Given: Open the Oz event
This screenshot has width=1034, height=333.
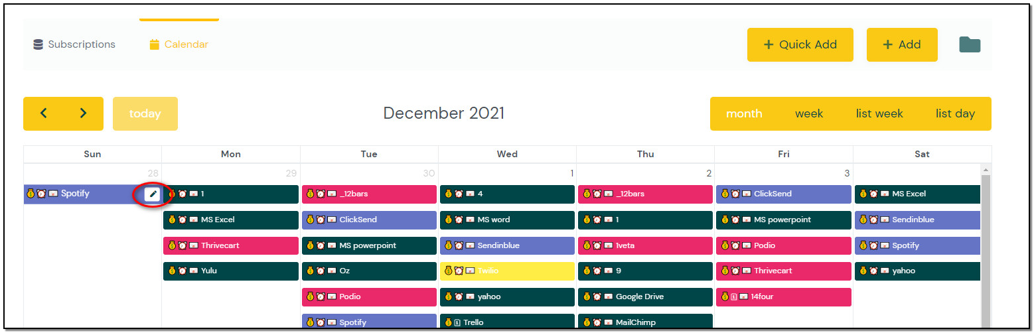Looking at the screenshot, I should (369, 271).
